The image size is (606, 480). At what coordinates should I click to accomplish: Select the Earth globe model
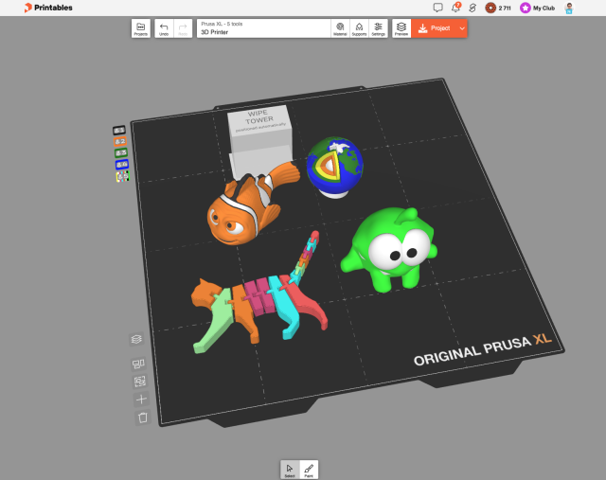334,167
